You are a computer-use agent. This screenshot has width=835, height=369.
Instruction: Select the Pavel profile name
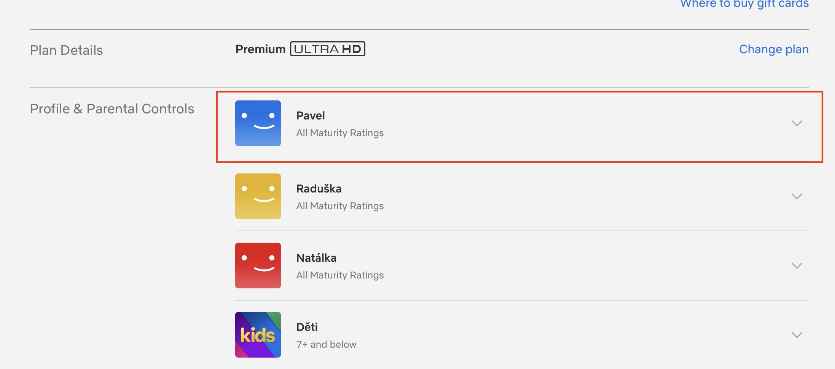(311, 116)
